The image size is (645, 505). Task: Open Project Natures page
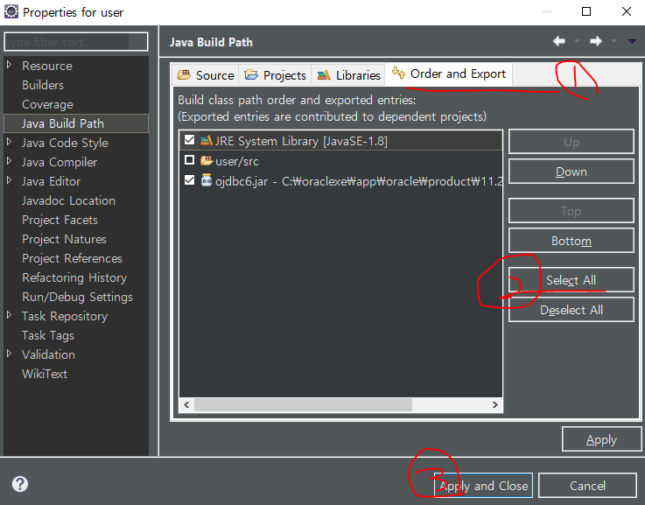64,239
